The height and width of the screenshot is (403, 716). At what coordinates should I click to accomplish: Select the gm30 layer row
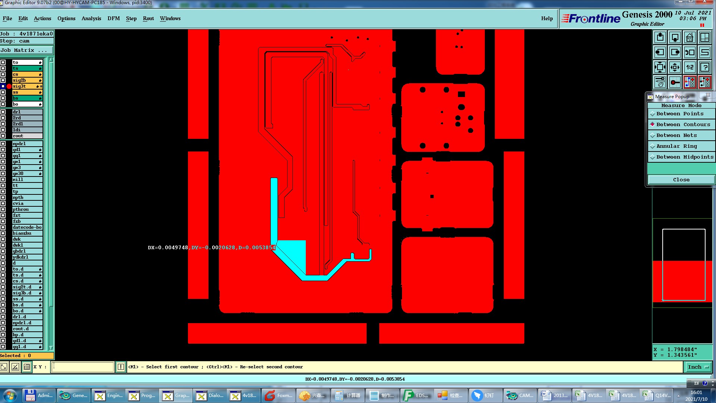[x=27, y=174]
